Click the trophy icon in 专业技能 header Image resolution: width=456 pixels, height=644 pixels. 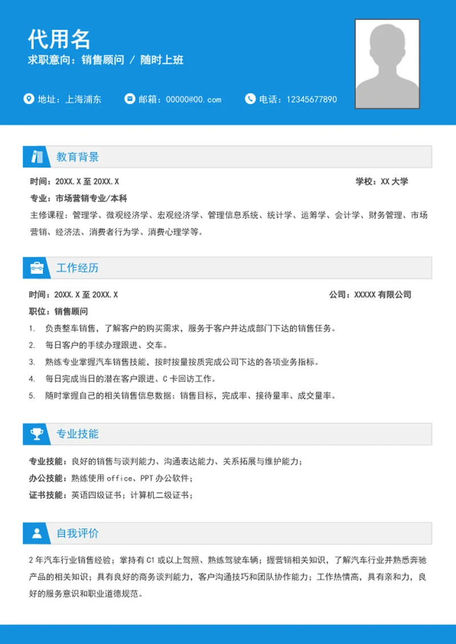click(x=37, y=434)
